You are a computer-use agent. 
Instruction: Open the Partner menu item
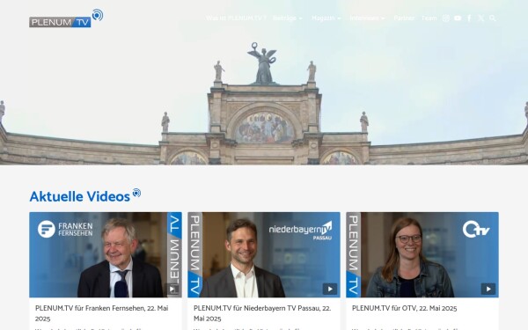[404, 18]
